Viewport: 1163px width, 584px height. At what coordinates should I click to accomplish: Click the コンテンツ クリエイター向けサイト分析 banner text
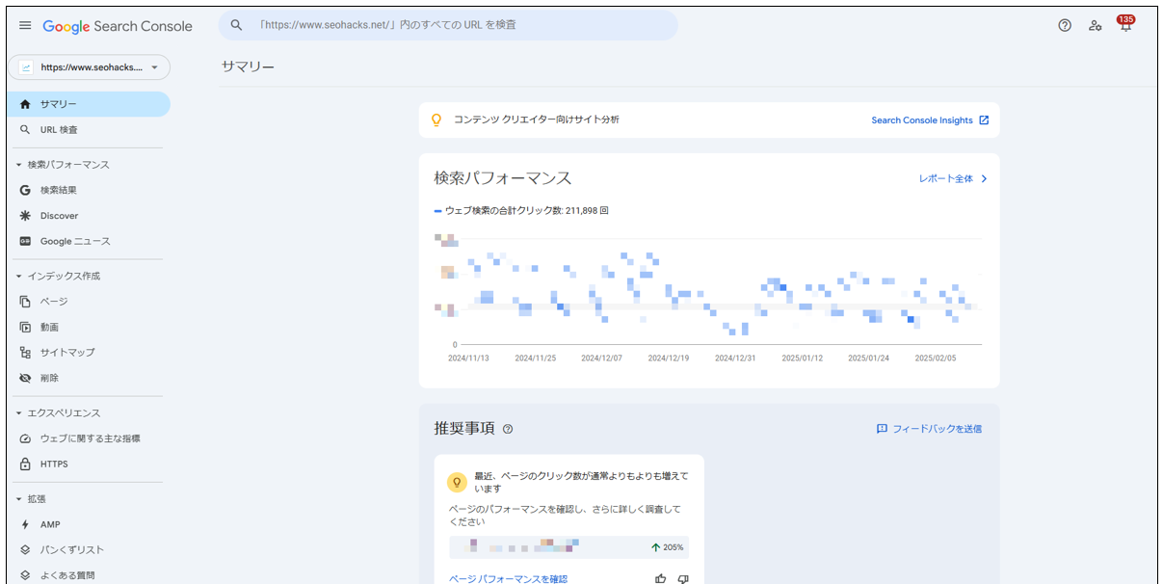(x=537, y=119)
